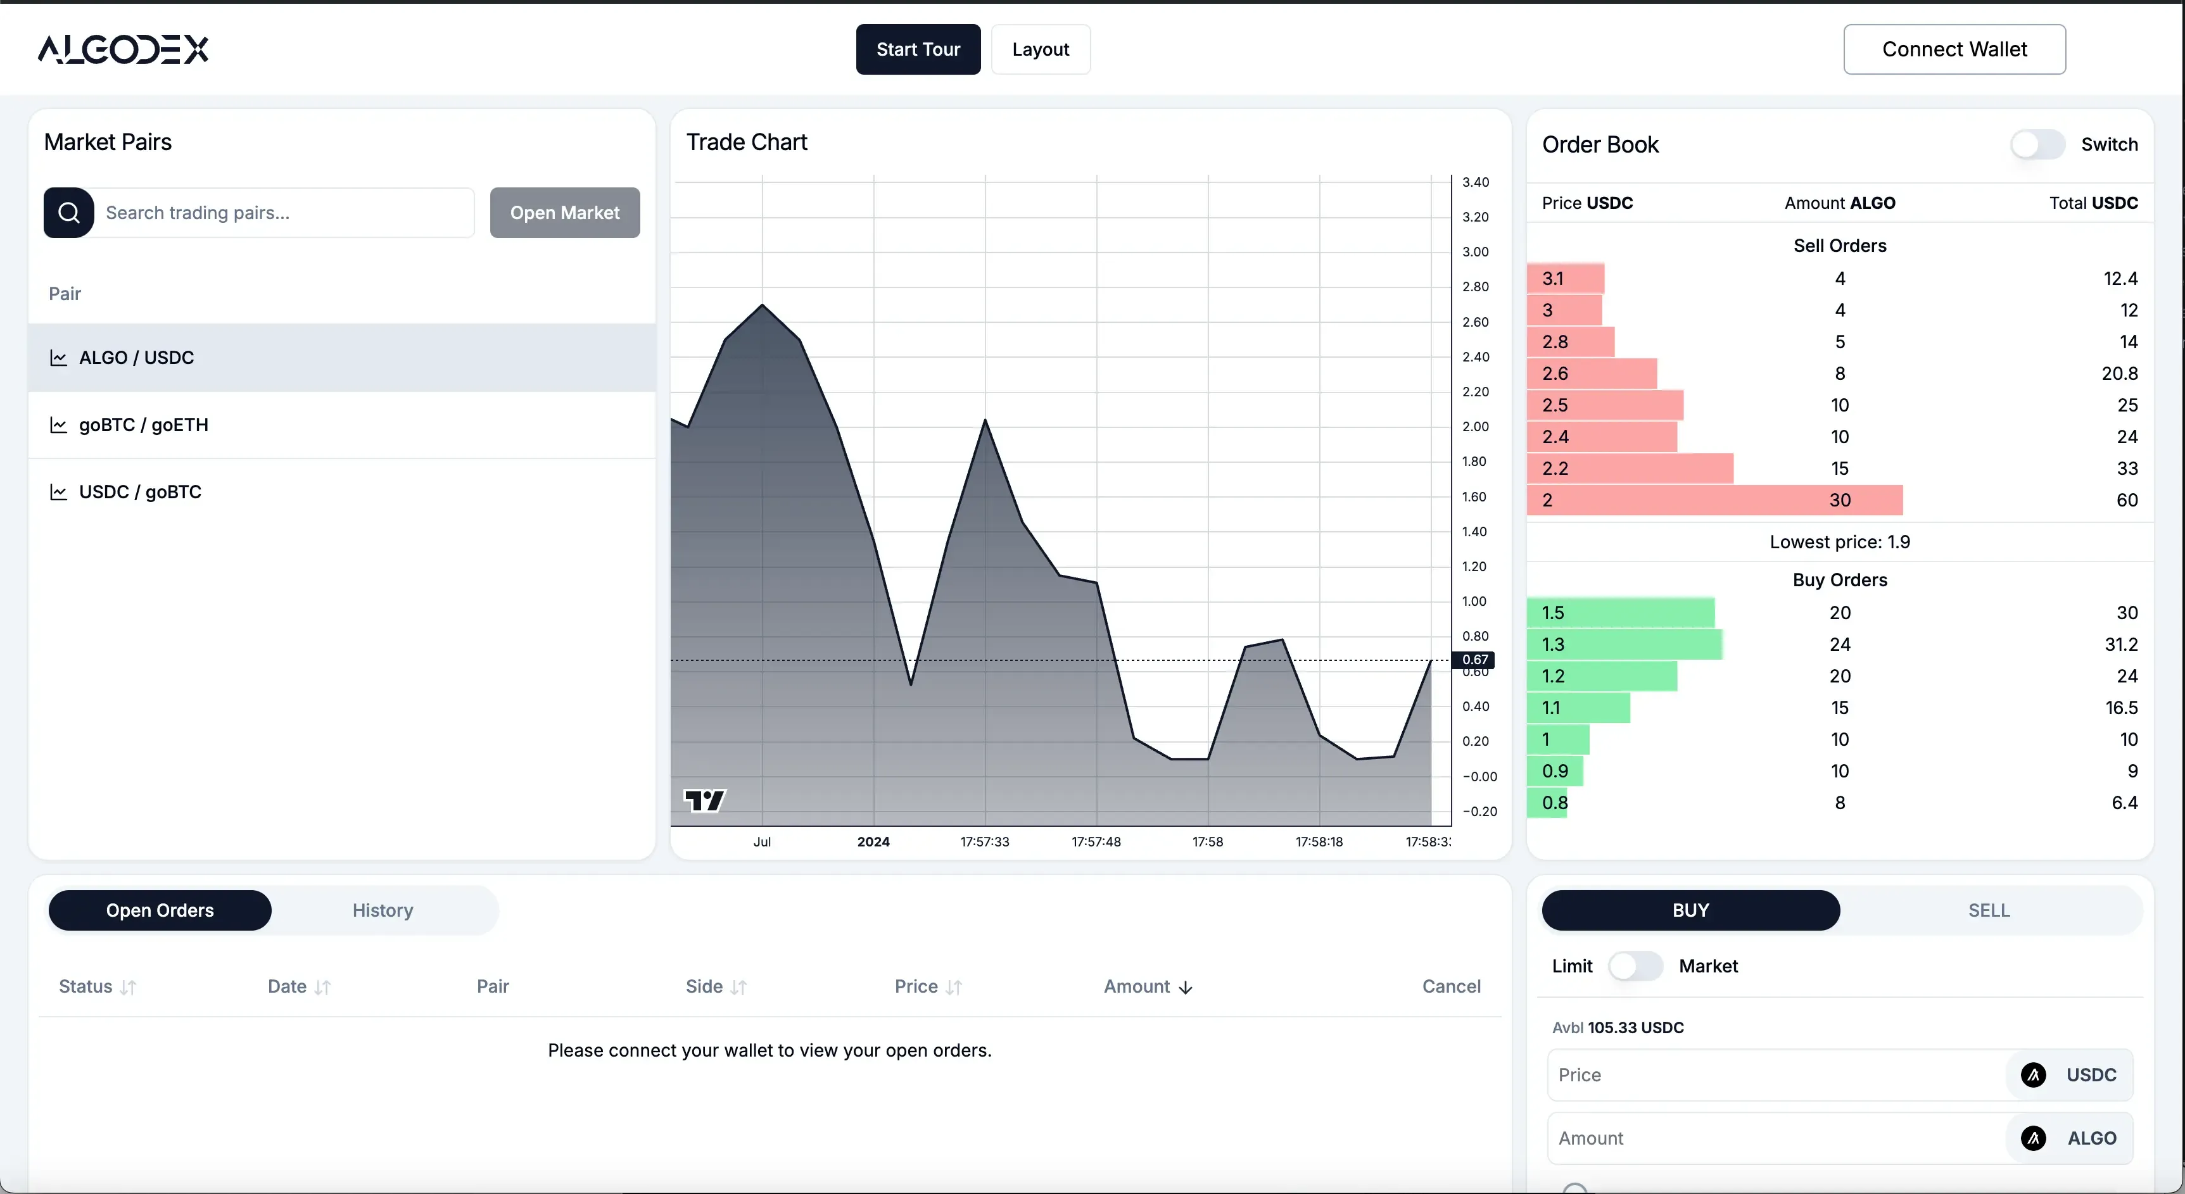Click the 17:57:48 time label on chart
2185x1194 pixels.
pyautogui.click(x=1096, y=842)
